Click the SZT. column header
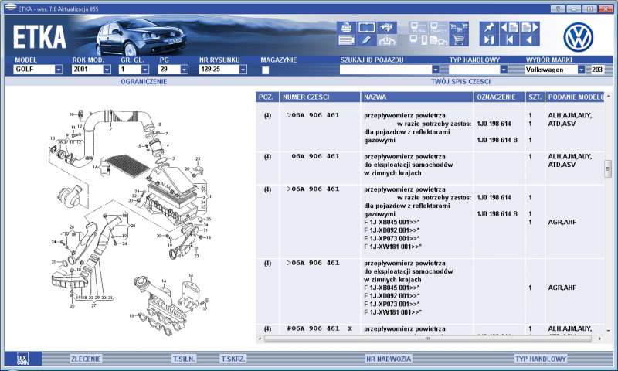The height and width of the screenshot is (371, 618). 535,97
